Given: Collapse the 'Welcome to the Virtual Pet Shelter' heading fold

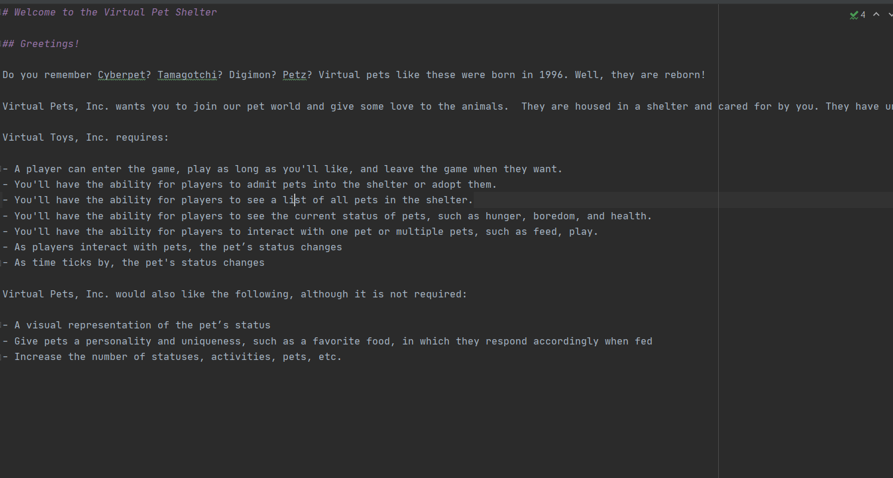Looking at the screenshot, I should [1, 13].
